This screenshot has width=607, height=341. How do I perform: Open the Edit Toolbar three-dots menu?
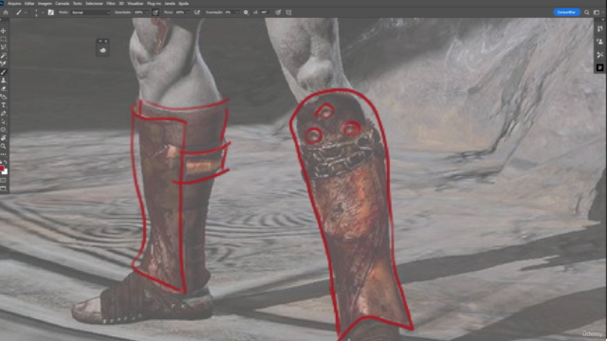(4, 154)
